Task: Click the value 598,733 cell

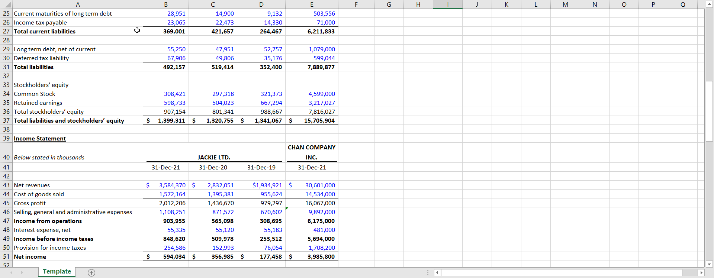Action: [166, 103]
